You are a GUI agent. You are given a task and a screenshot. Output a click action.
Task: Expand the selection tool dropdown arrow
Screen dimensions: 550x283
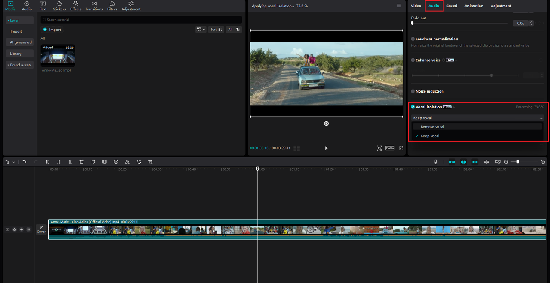click(x=14, y=162)
